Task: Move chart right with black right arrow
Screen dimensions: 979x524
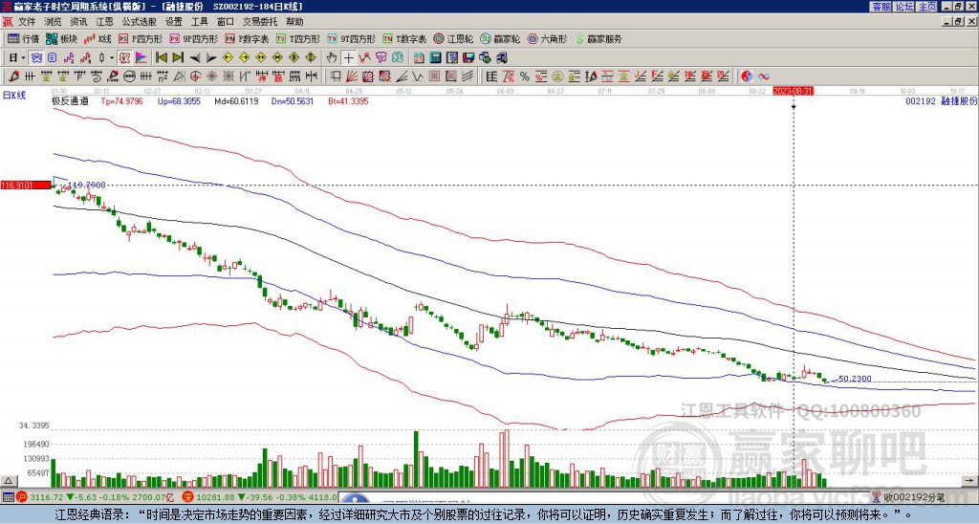Action: pos(211,58)
